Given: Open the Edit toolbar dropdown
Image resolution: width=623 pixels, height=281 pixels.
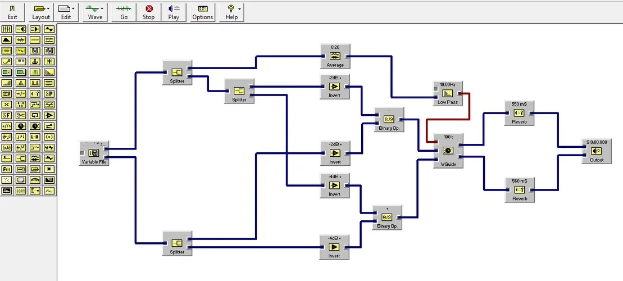Looking at the screenshot, I should [x=66, y=12].
